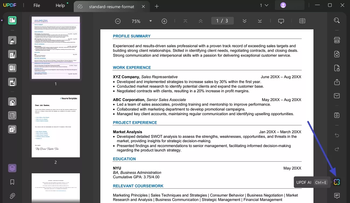Click the Share file icon

337,82
